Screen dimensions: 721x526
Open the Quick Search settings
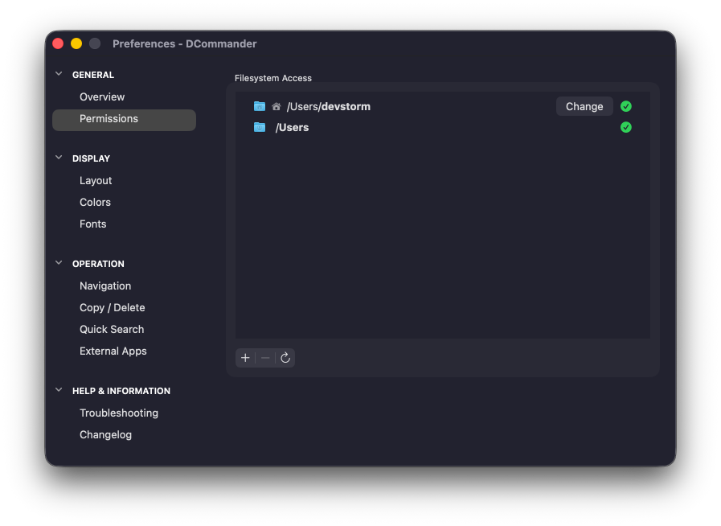112,329
